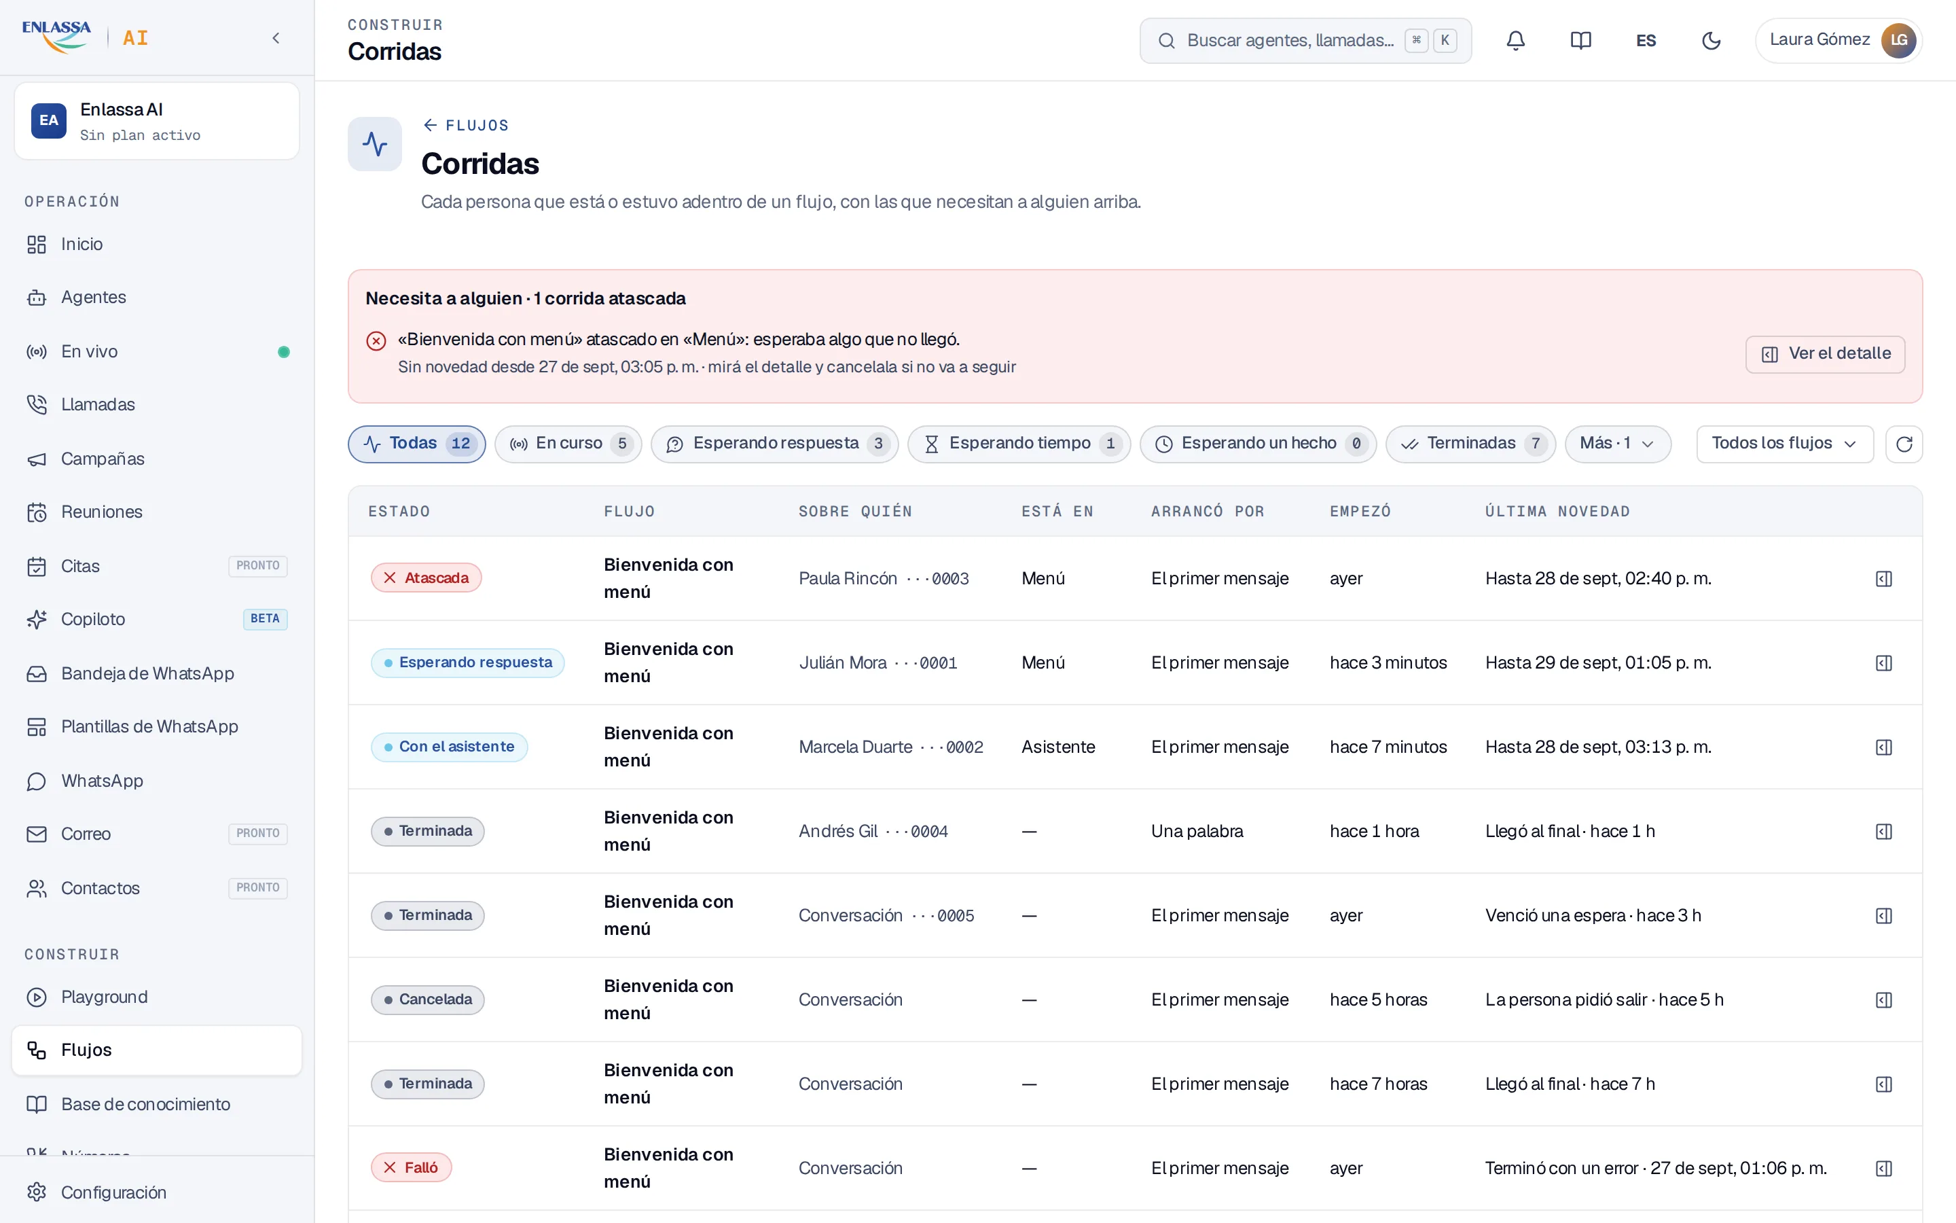The width and height of the screenshot is (1956, 1223).
Task: Open notifications bell
Action: pyautogui.click(x=1515, y=41)
